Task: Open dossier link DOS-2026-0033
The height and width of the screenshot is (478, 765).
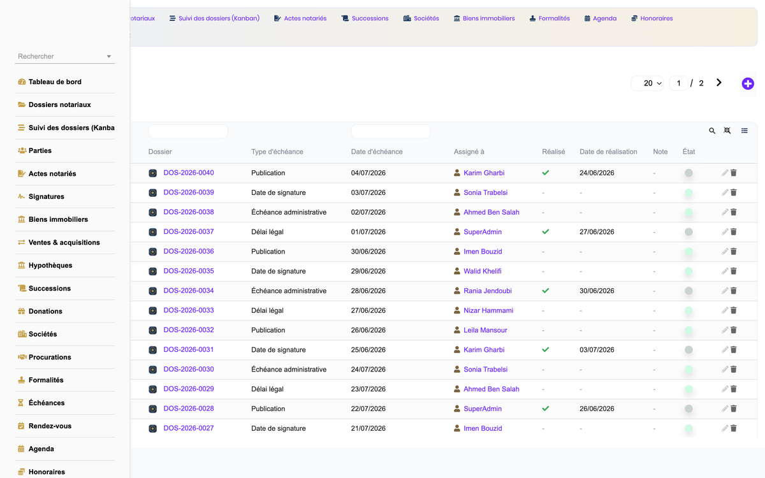Action: (x=189, y=310)
